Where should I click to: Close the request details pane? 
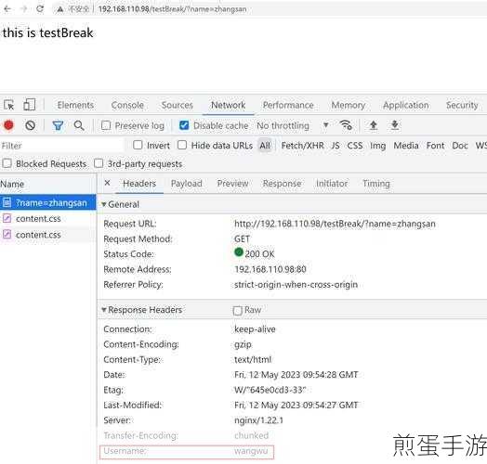107,183
